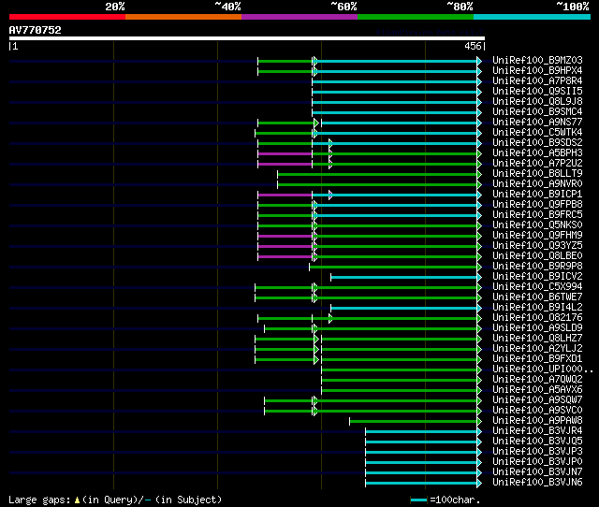The width and height of the screenshot is (599, 507).
Task: Select the UniRef100_B9SDS2 label
Action: point(537,143)
